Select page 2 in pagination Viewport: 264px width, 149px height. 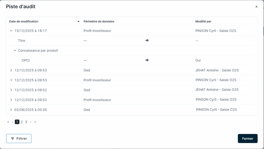[22, 122]
